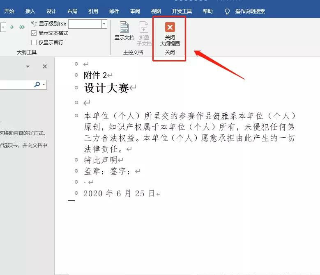Click the 大纲工具 group label
The image size is (320, 275).
click(27, 52)
